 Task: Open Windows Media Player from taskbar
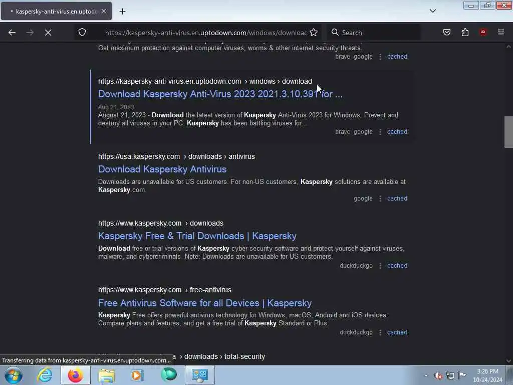coord(137,375)
